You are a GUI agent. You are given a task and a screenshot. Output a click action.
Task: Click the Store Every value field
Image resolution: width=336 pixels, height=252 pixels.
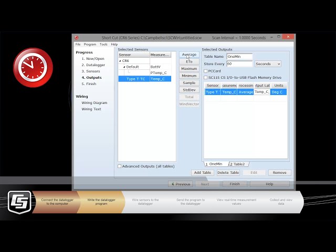239,64
